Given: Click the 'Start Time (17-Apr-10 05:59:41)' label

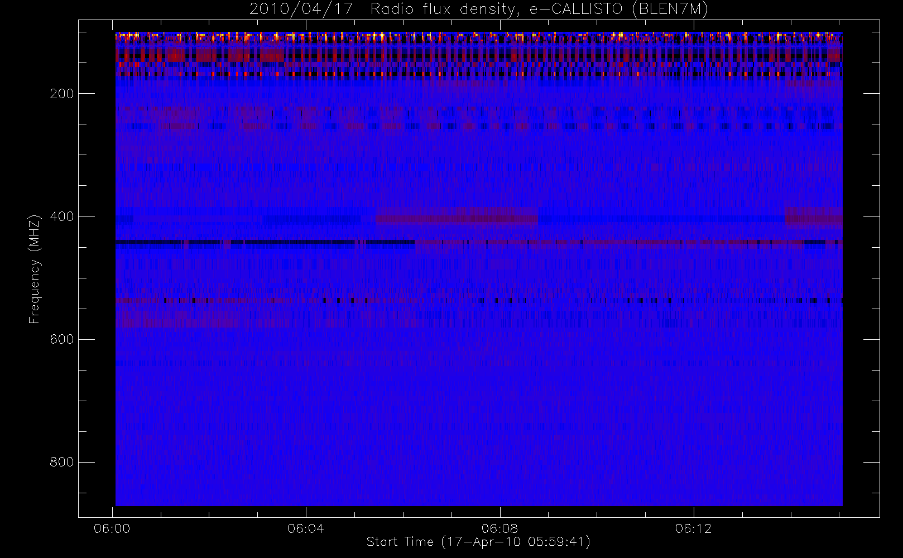Looking at the screenshot, I should pyautogui.click(x=478, y=541).
